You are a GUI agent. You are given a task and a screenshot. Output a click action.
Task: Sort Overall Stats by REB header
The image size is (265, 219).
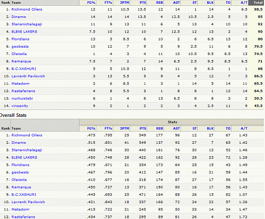click(x=159, y=128)
